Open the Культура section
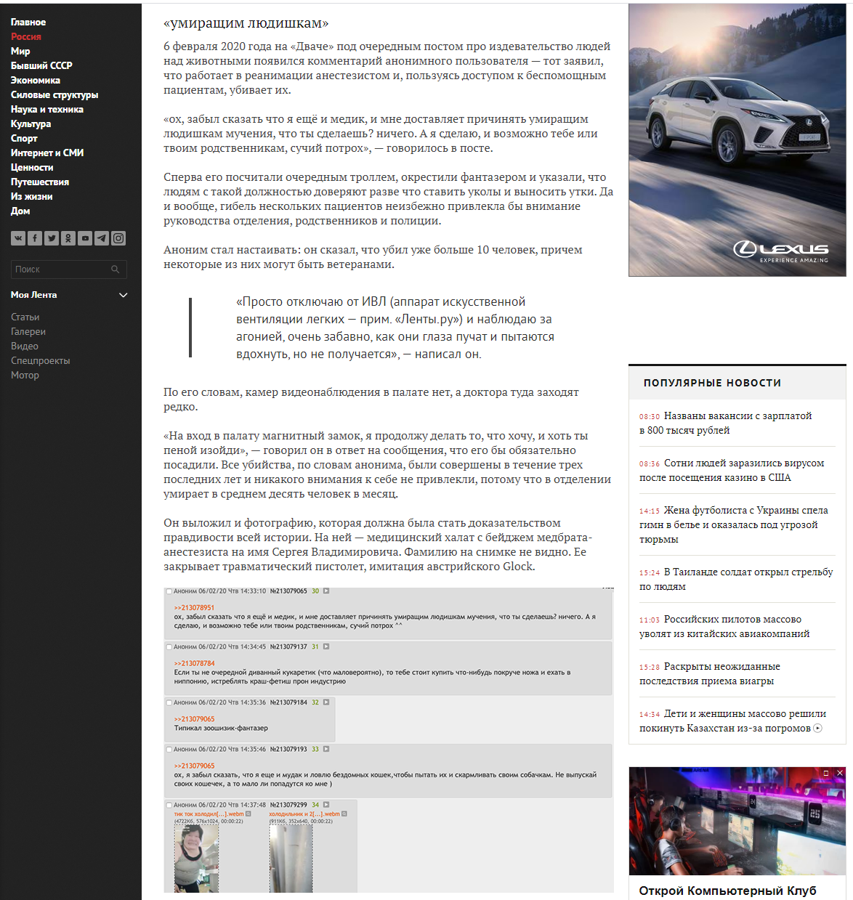The image size is (853, 900). coord(31,124)
